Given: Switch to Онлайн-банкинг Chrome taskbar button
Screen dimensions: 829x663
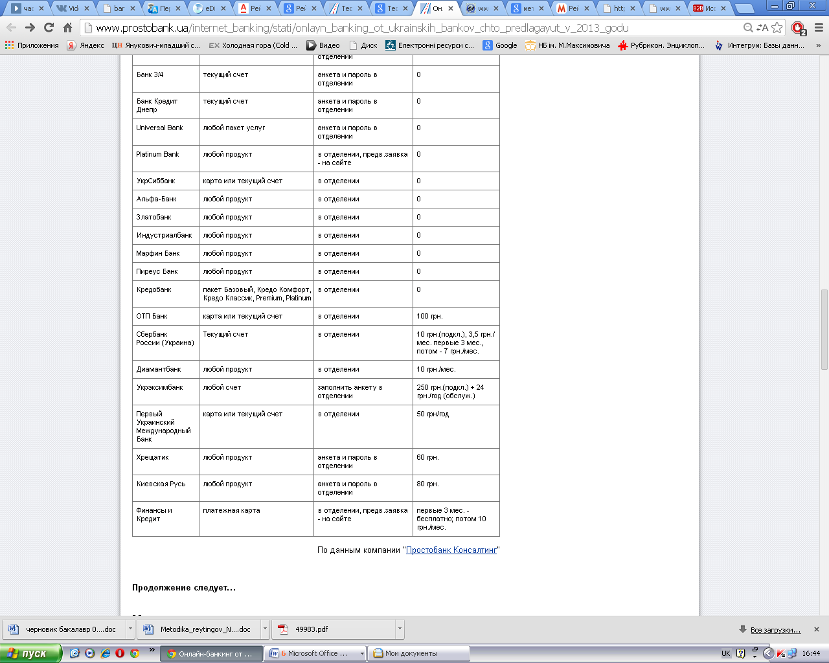Looking at the screenshot, I should click(212, 654).
